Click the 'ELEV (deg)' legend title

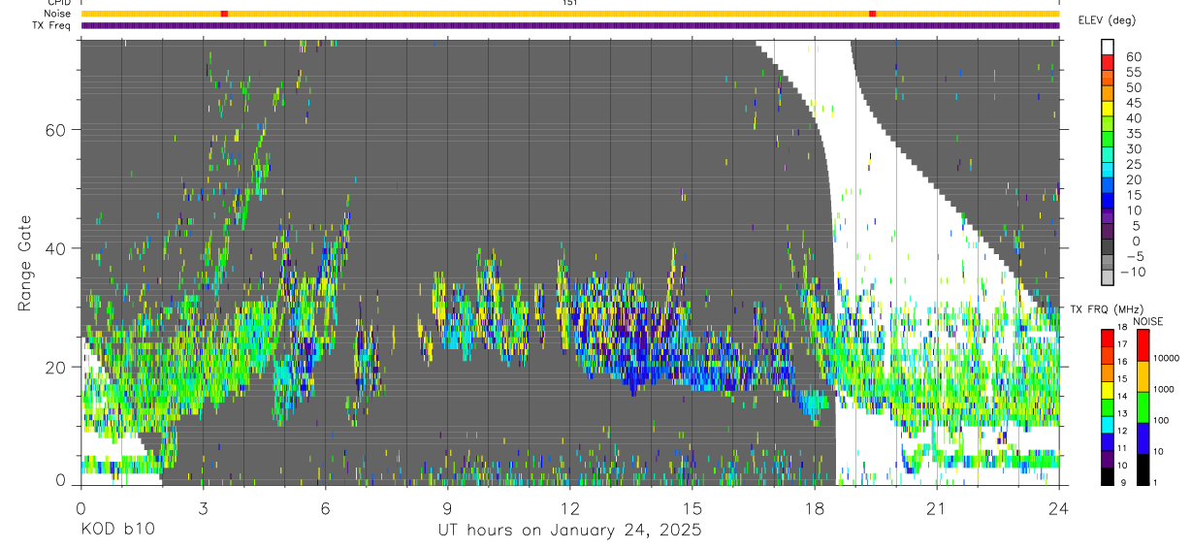[1108, 20]
